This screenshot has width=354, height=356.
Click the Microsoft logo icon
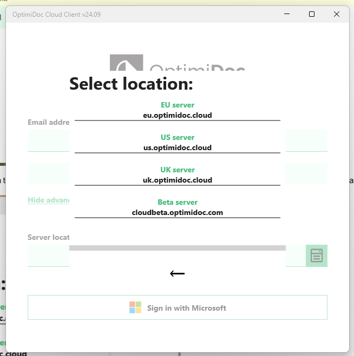pos(135,307)
